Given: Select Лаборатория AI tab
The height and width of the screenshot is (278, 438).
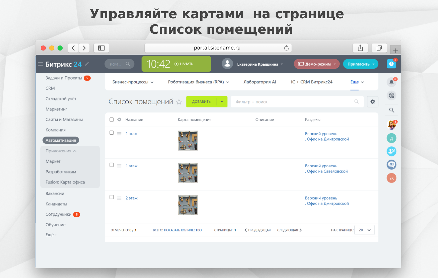Looking at the screenshot, I should [x=259, y=82].
